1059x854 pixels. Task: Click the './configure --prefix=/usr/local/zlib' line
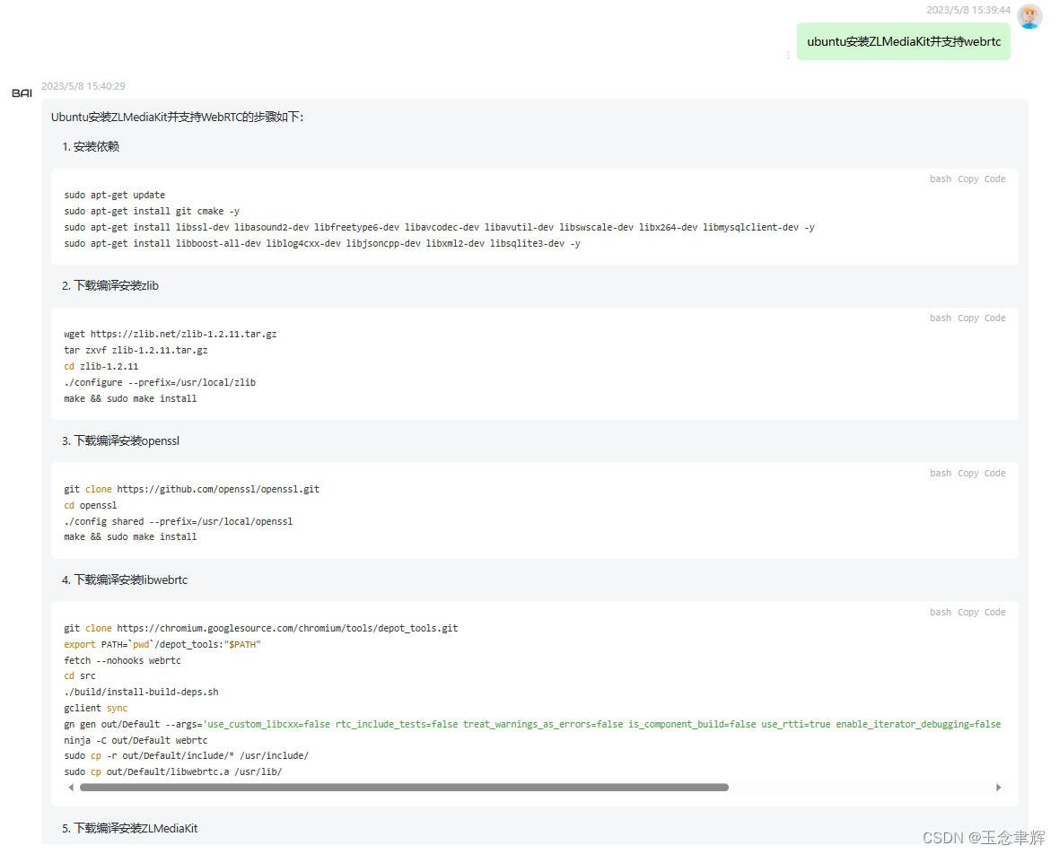[160, 383]
